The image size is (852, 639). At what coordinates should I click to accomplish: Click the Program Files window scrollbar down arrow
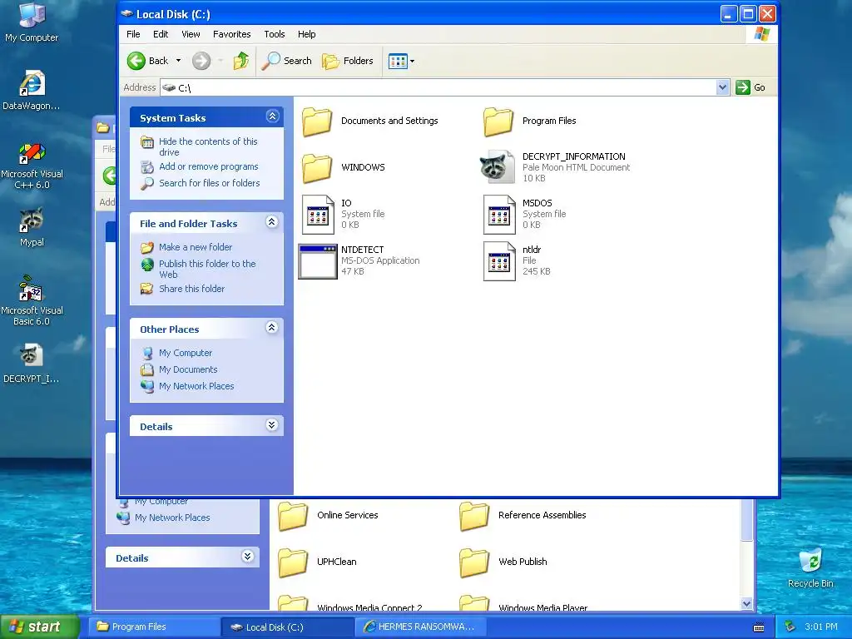[746, 604]
